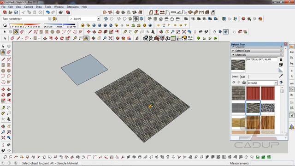Click the textured stone face in viewport
295x166 pixels.
tap(142, 106)
